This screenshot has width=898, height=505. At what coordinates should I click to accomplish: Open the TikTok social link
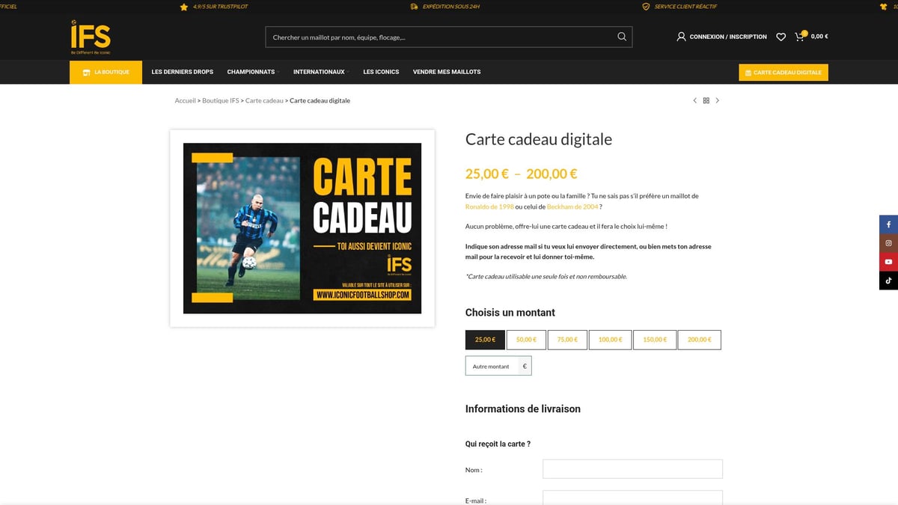coord(888,281)
